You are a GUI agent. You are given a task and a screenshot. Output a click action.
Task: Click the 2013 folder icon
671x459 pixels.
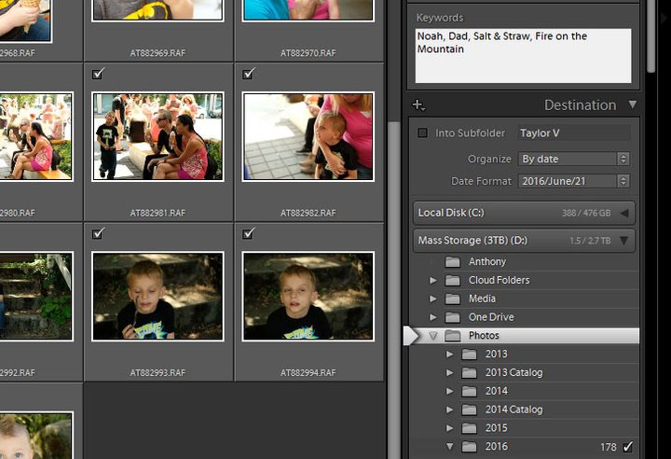(x=470, y=354)
